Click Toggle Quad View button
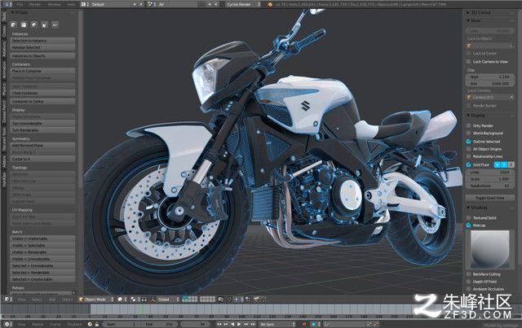 pos(489,198)
